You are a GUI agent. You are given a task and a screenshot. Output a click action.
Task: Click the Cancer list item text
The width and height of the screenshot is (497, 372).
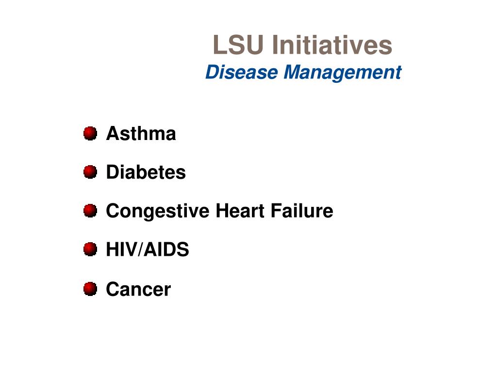pos(138,289)
